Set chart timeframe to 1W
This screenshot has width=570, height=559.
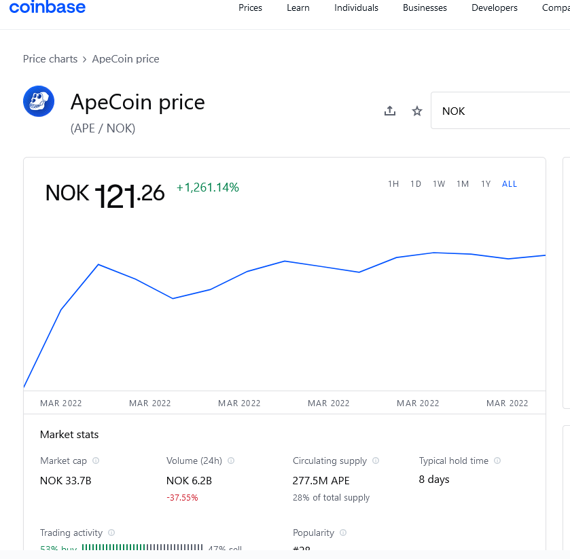439,184
